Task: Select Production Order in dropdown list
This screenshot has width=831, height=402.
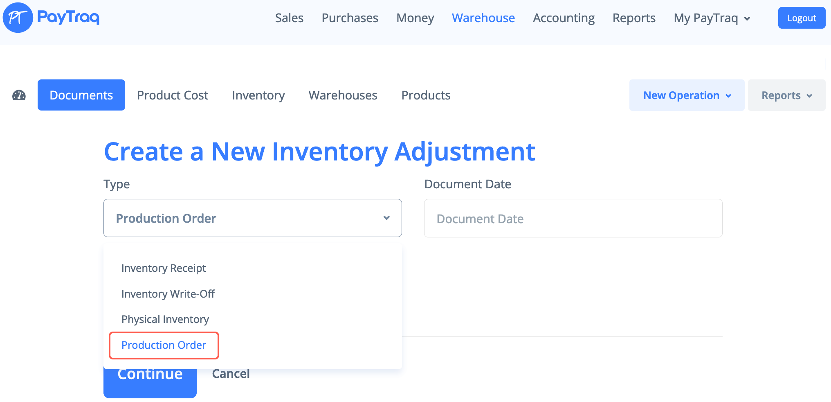Action: coord(164,345)
